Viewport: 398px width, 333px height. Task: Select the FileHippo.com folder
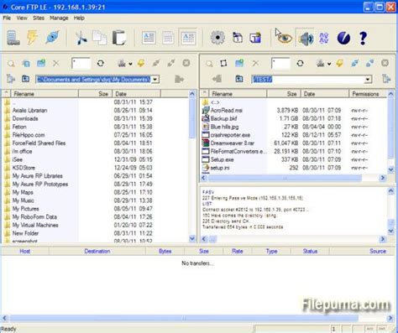(29, 135)
